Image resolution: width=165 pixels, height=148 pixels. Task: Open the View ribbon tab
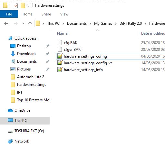(64, 14)
